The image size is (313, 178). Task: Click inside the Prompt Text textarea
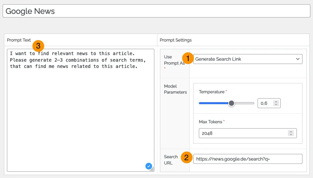point(80,110)
